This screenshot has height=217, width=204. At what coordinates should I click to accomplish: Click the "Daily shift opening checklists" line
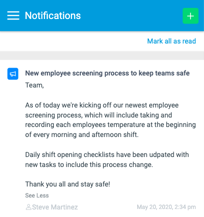point(107,154)
